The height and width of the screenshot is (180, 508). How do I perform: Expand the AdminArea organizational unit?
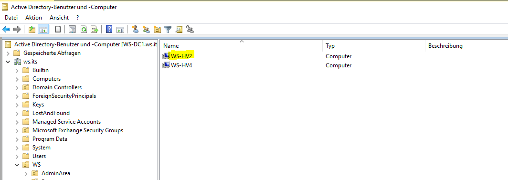[26, 173]
